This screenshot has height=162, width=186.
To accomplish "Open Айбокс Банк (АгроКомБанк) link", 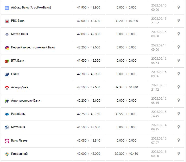I will click(31, 7).
